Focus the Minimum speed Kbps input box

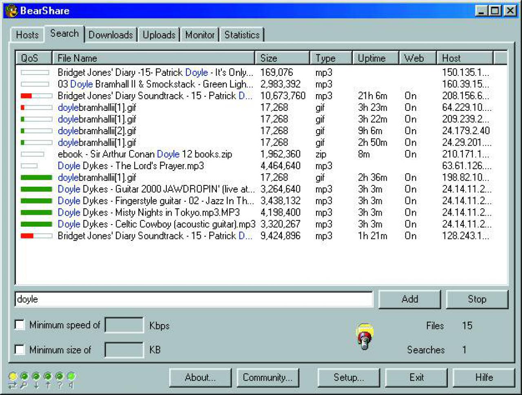coord(124,325)
